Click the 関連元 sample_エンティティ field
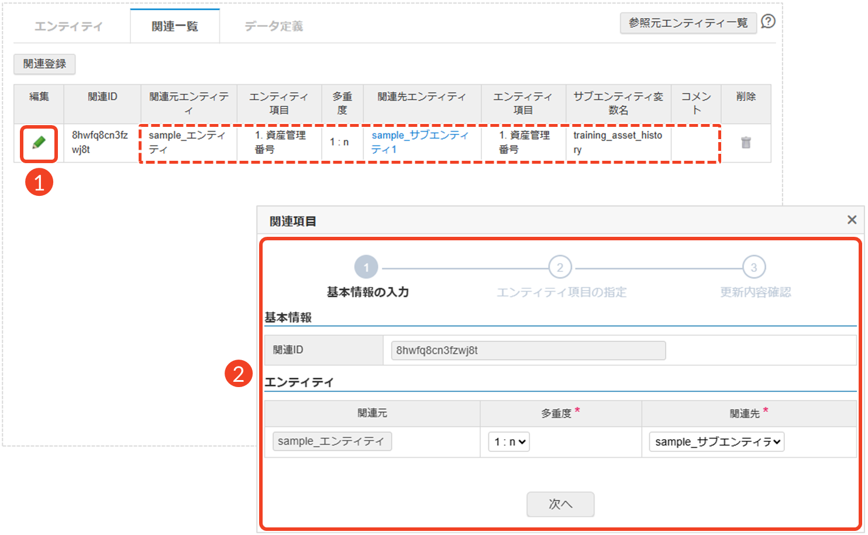This screenshot has width=868, height=535. 332,441
